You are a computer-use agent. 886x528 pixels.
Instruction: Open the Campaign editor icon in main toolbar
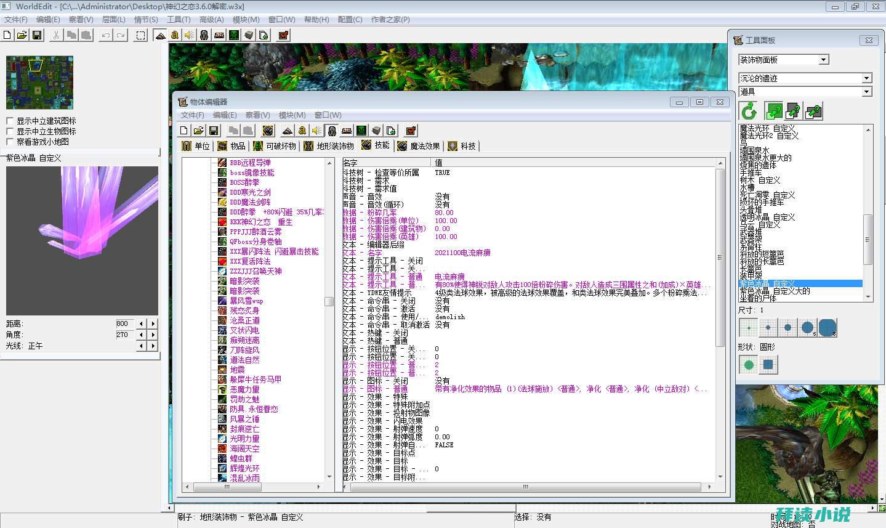219,35
